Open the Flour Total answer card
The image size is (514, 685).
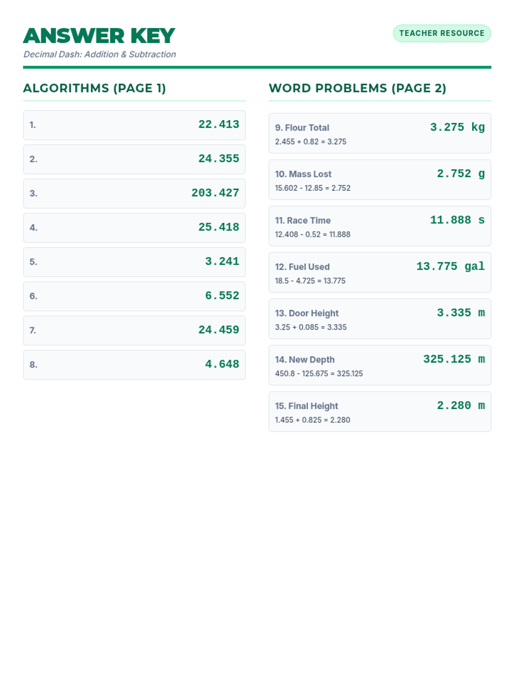point(380,134)
